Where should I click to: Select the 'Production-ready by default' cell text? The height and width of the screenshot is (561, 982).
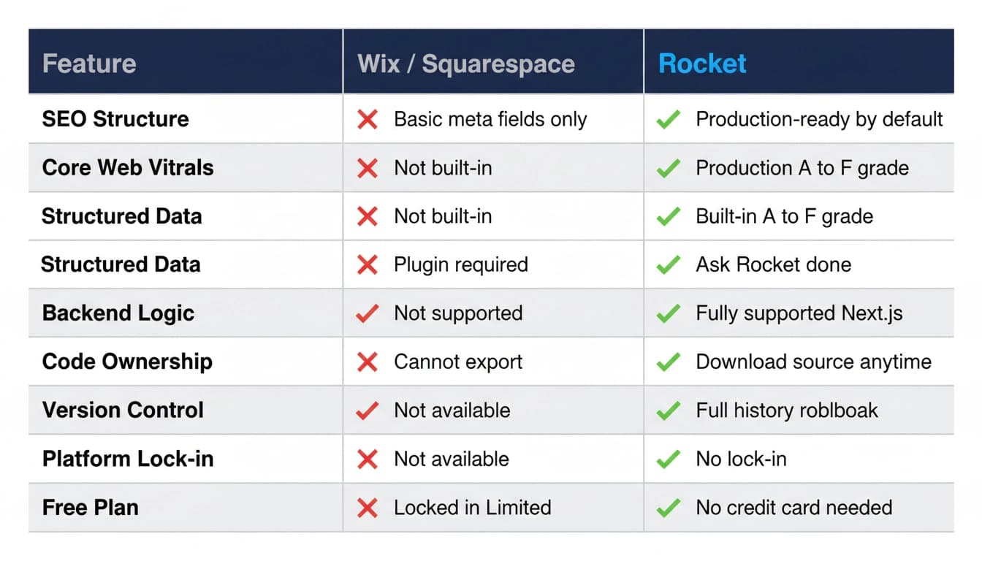click(x=819, y=119)
